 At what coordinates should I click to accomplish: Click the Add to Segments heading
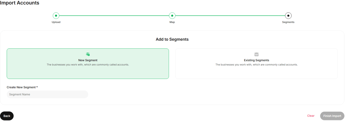tap(172, 39)
